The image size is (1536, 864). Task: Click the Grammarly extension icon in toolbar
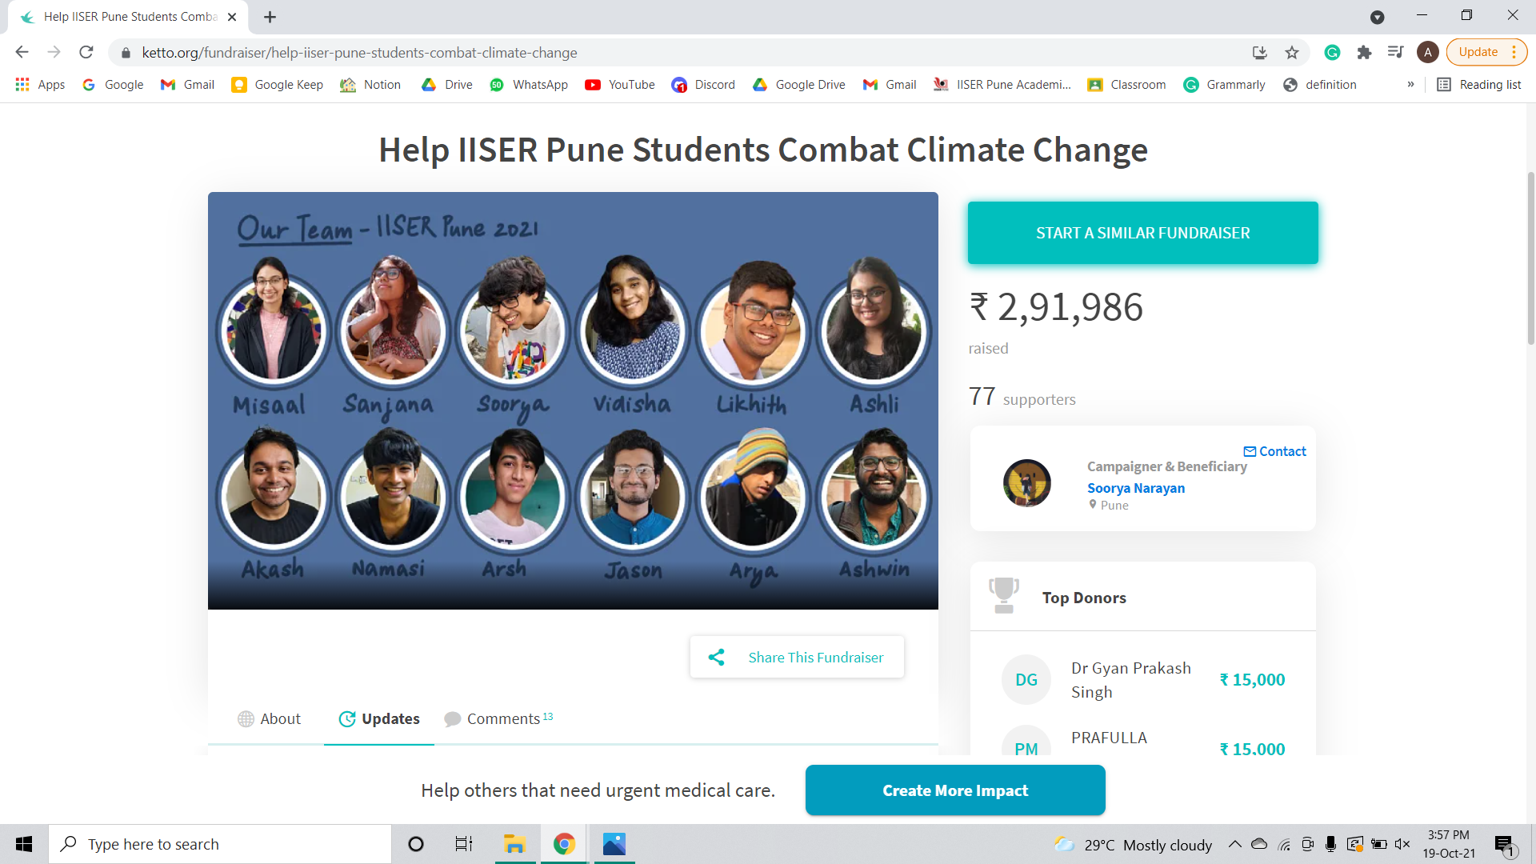1332,53
